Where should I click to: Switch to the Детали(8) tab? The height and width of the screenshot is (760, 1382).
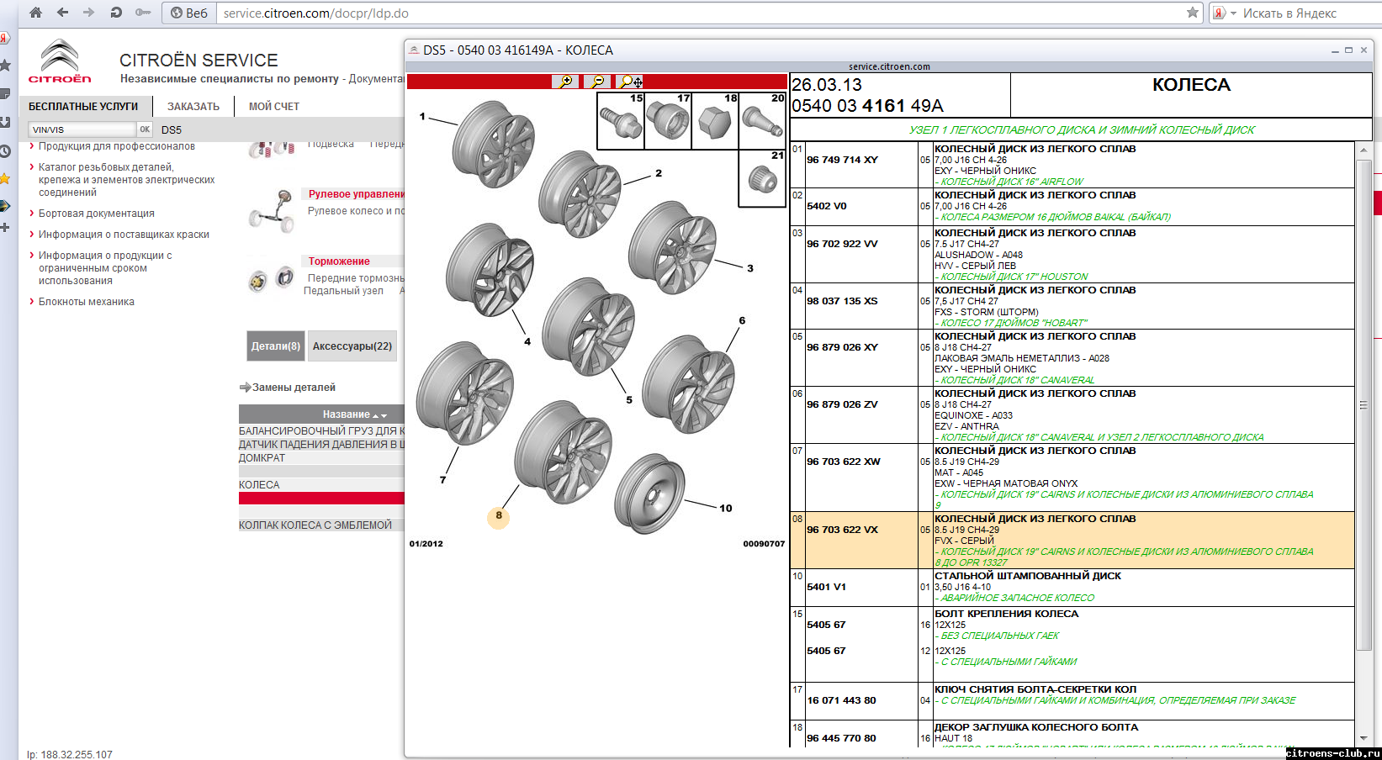(276, 346)
